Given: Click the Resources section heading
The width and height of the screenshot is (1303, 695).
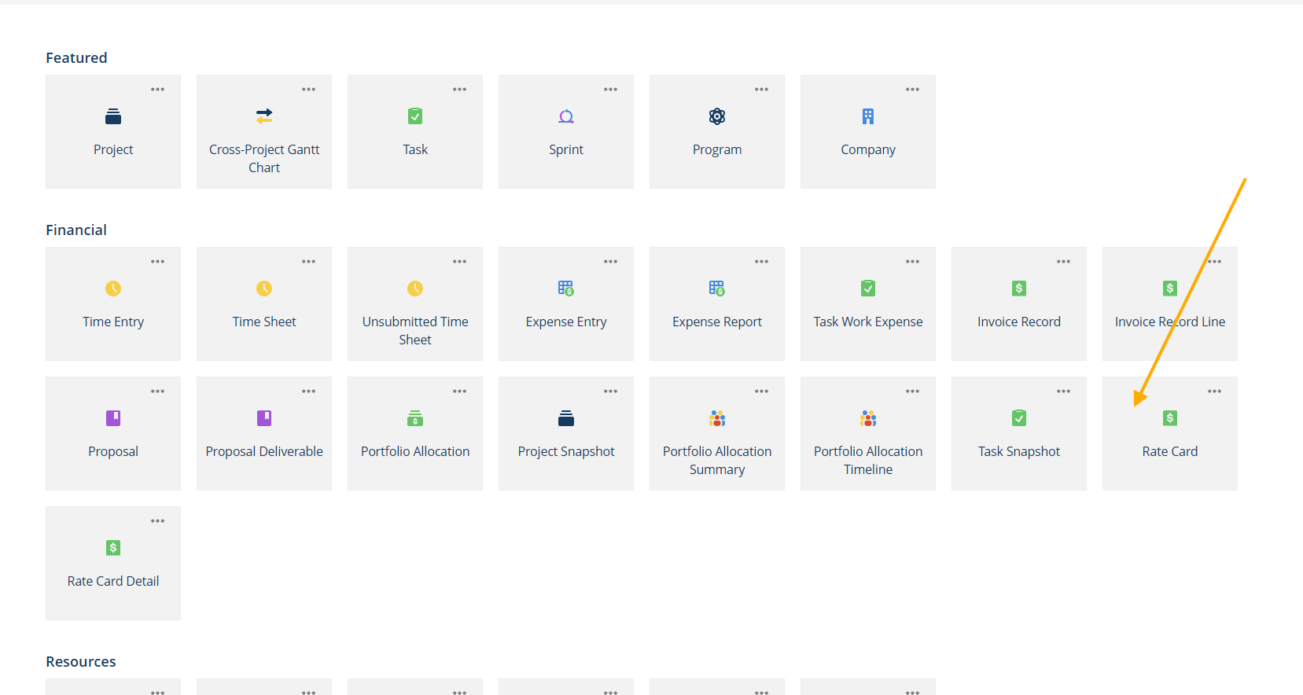Looking at the screenshot, I should tap(81, 661).
